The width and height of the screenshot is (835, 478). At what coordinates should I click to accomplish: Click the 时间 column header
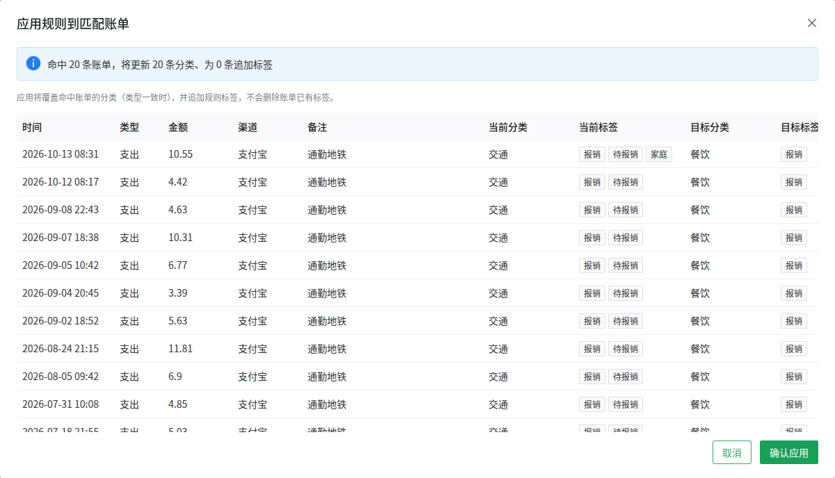pyautogui.click(x=32, y=127)
